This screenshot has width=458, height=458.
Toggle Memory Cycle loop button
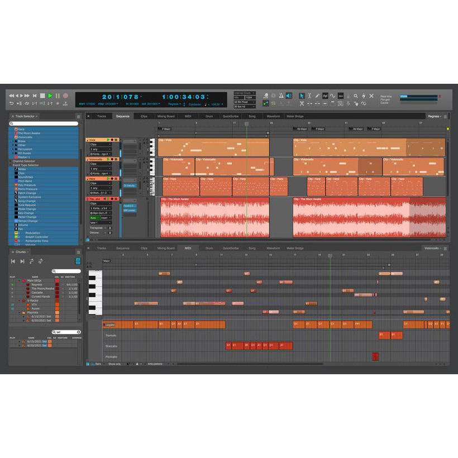pos(27,103)
